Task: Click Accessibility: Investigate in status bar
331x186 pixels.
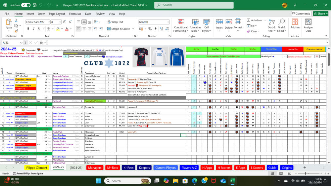Action: pos(28,173)
